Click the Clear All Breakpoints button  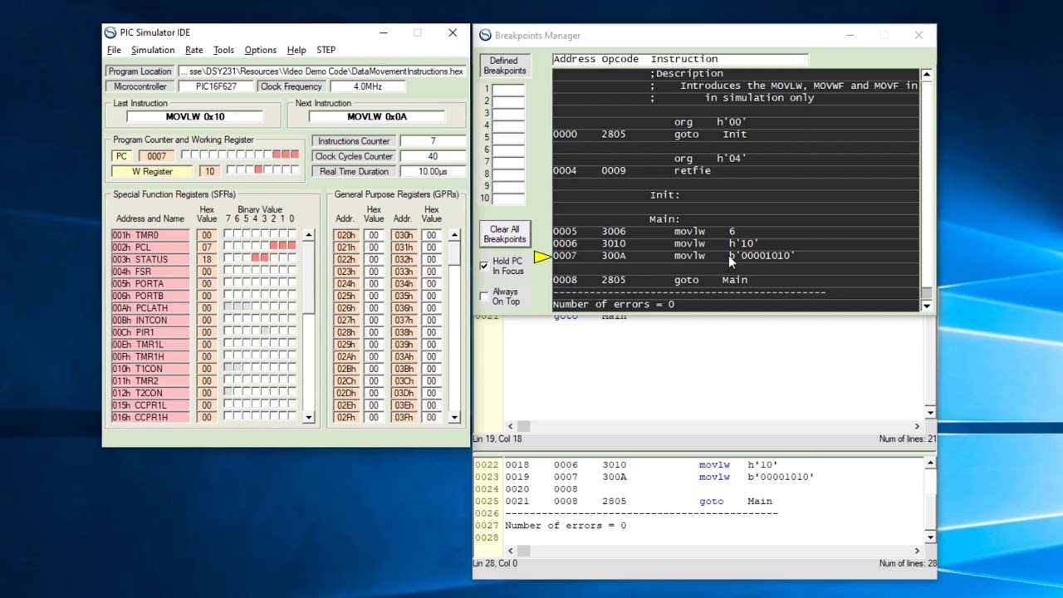coord(504,234)
